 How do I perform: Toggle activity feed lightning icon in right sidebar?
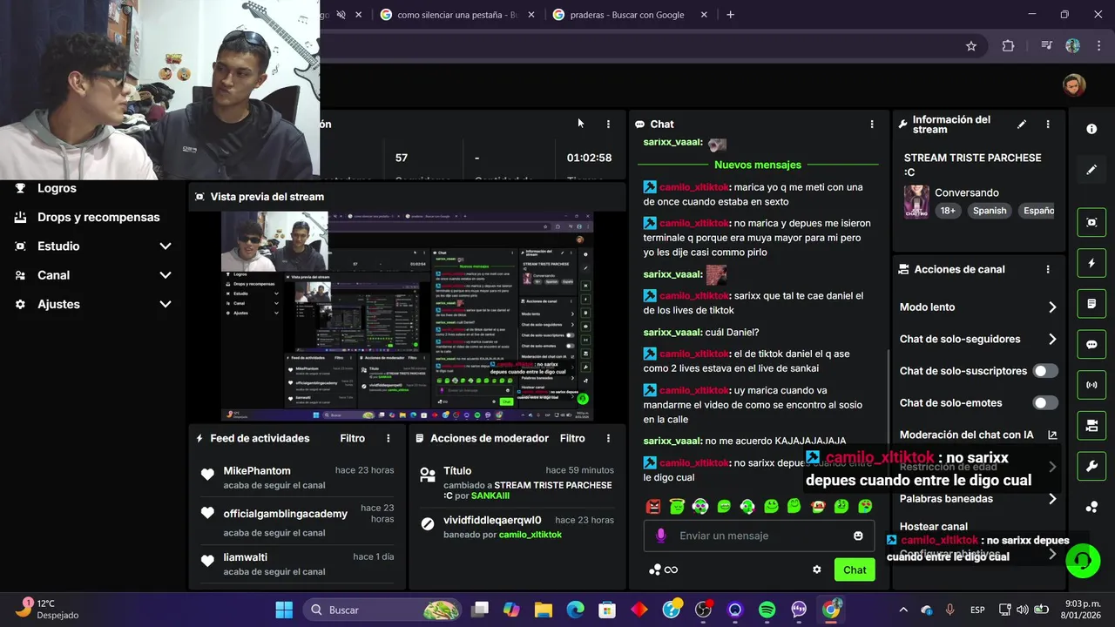[x=1091, y=263]
